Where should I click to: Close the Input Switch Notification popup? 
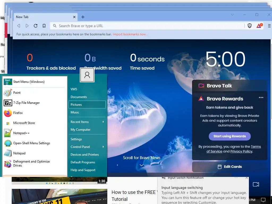[x=247, y=178]
